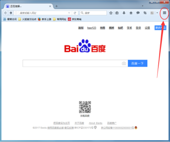This screenshot has height=142, width=170.
Task: Click the Baidu logo image
Action: pyautogui.click(x=85, y=46)
